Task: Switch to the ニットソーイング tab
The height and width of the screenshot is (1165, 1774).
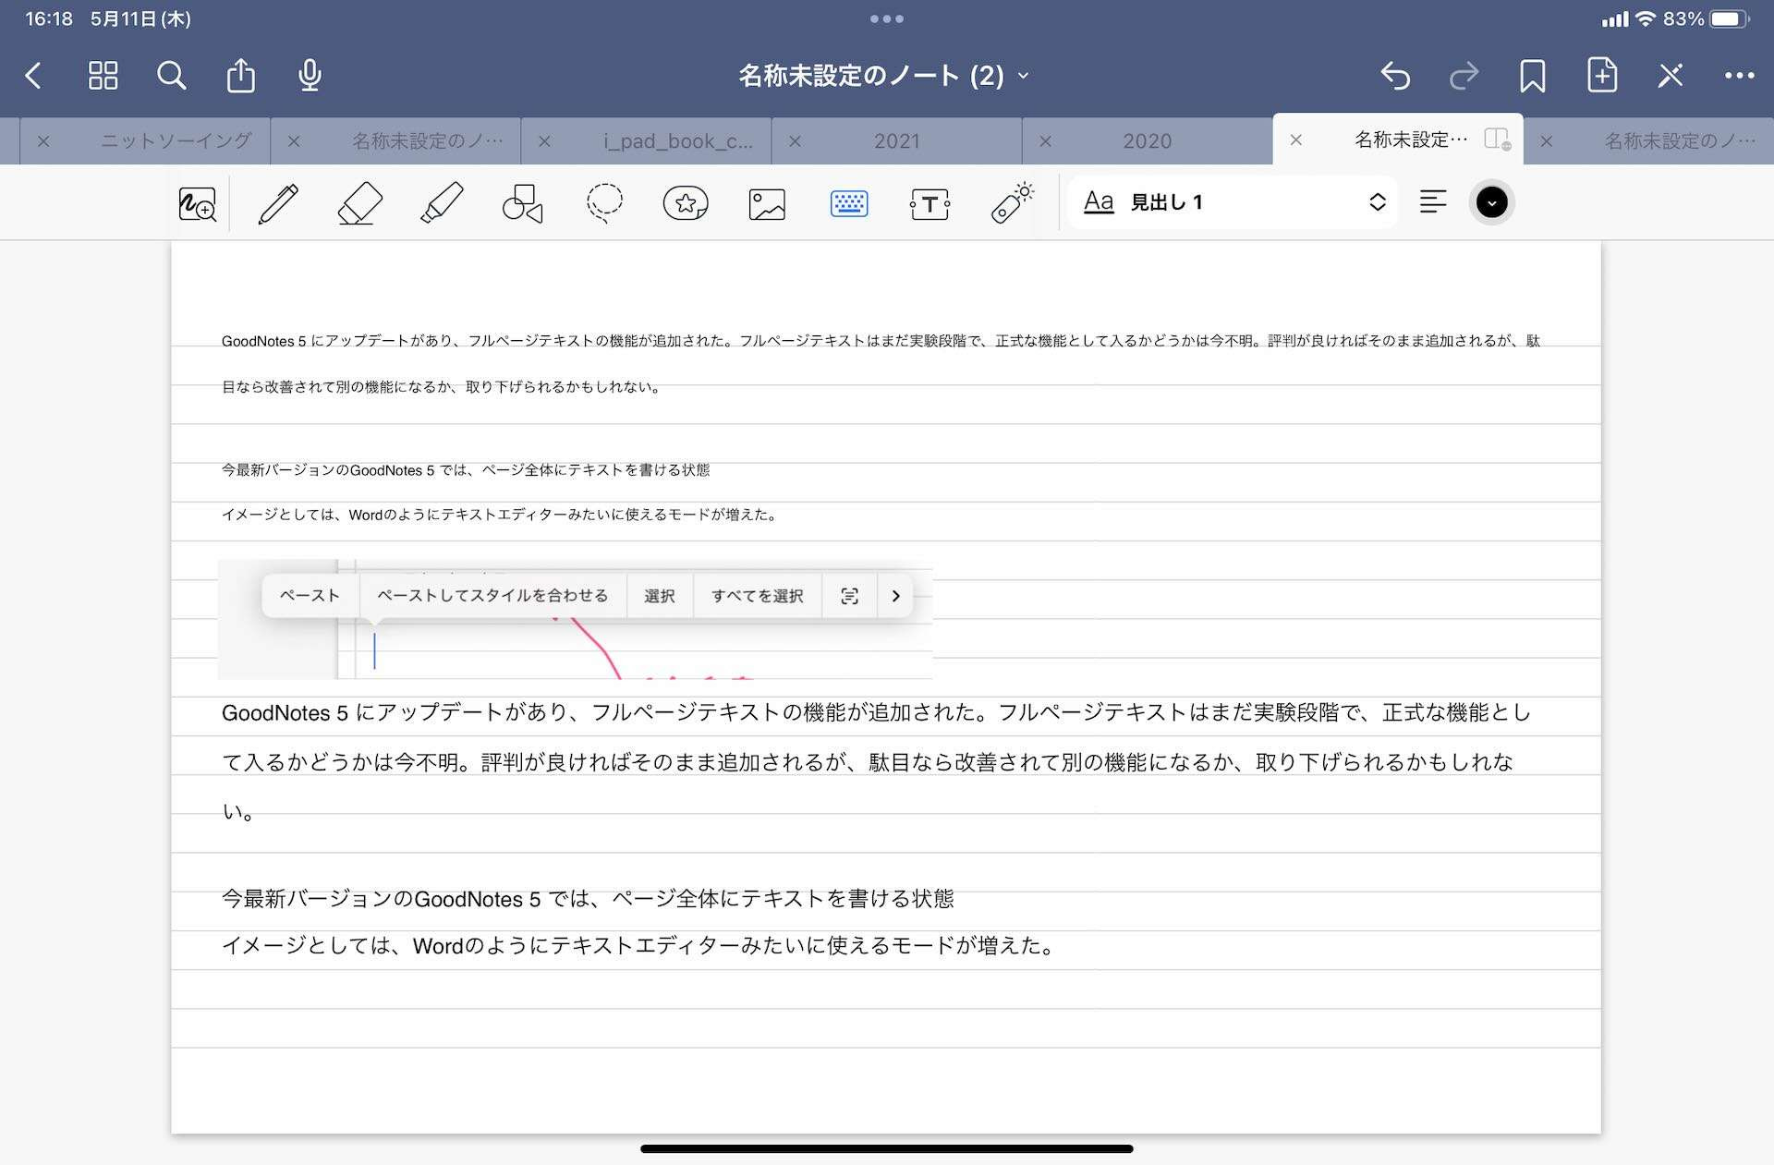Action: (176, 141)
